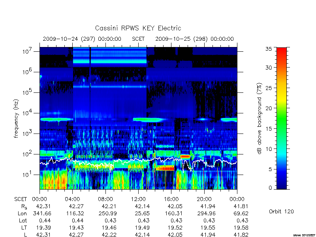Click the Lon value 116.32
The height and width of the screenshot is (237, 316).
75,213
